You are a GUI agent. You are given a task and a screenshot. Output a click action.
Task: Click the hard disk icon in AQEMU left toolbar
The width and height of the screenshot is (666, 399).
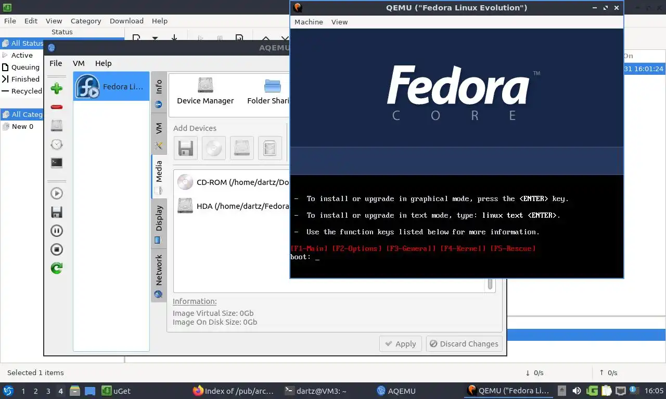tap(57, 125)
